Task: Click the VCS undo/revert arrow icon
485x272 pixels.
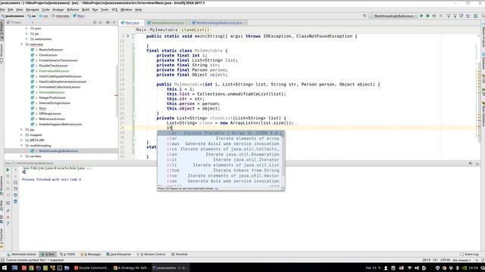Action: click(x=468, y=16)
